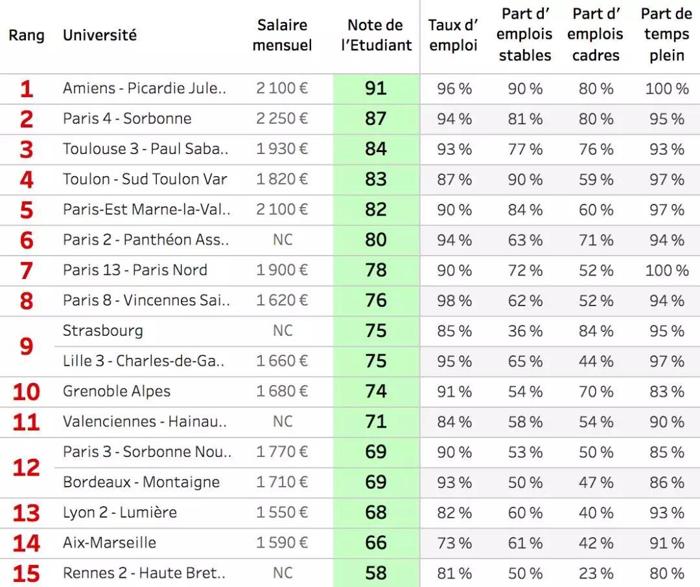The height and width of the screenshot is (587, 700).
Task: Select the 2 250 € salary cell
Action: 282,118
